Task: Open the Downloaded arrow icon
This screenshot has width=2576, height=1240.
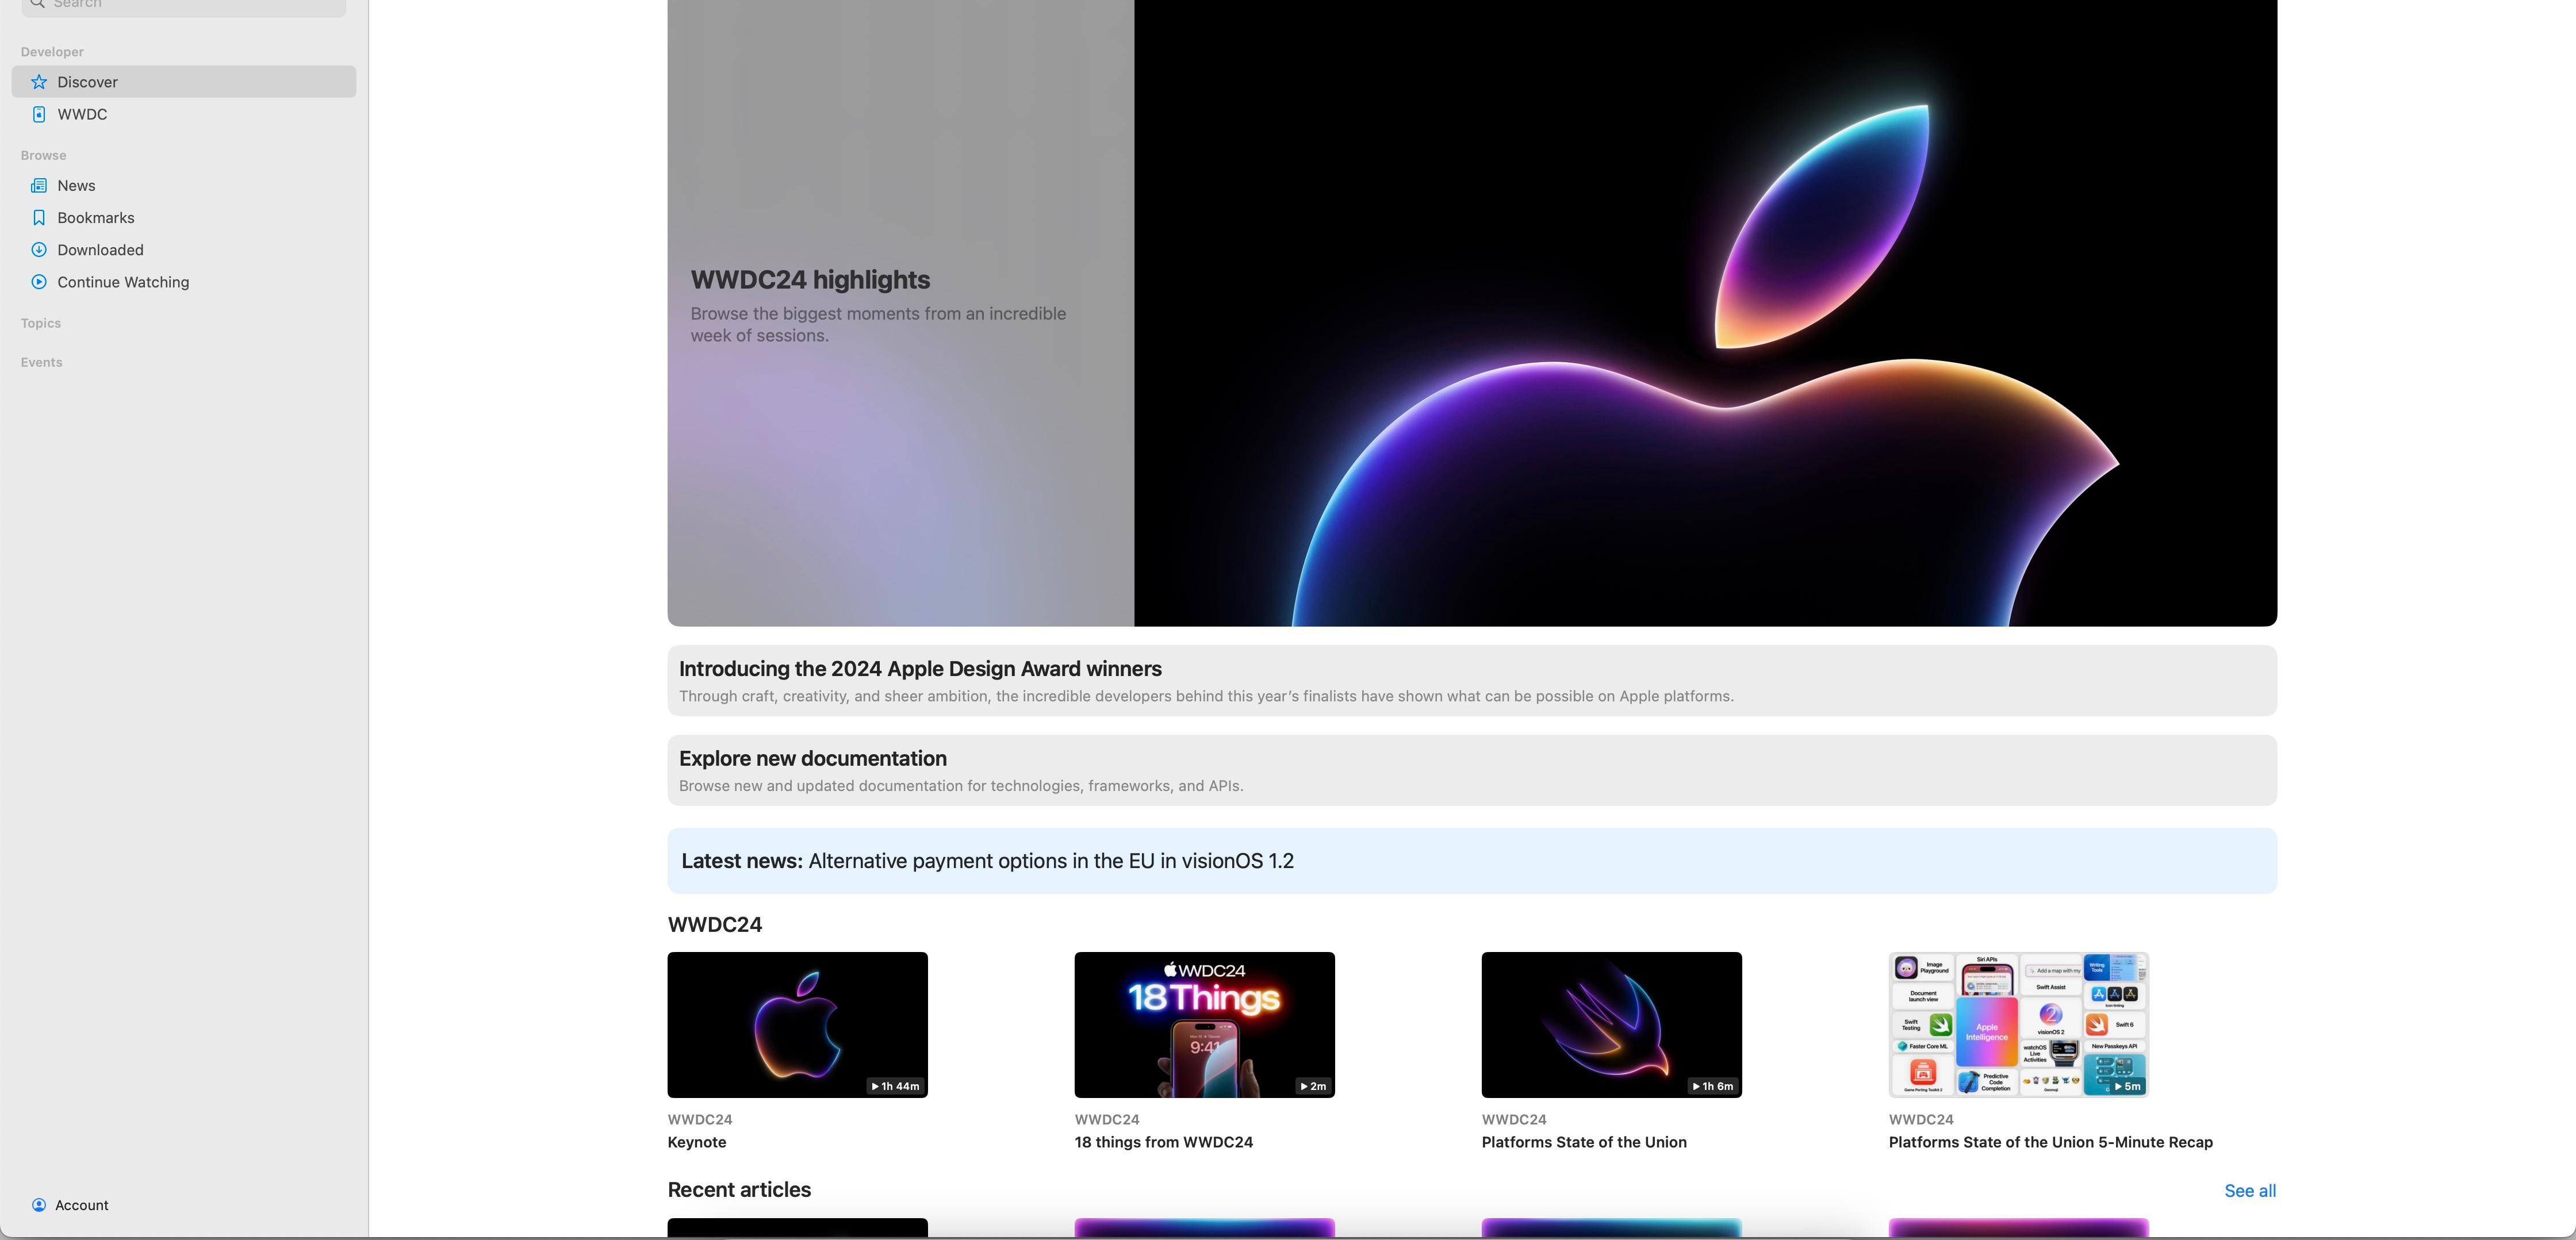Action: coord(39,250)
